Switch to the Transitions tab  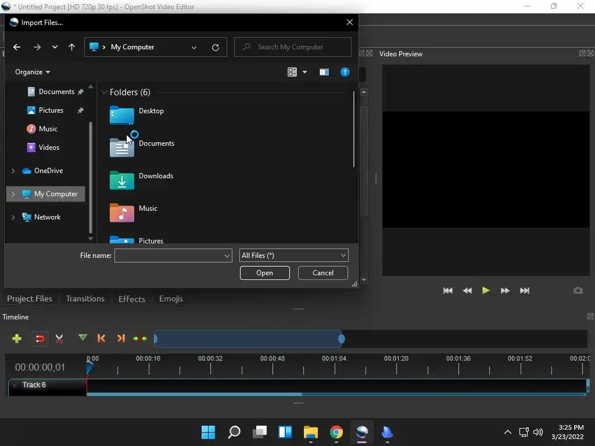point(85,298)
